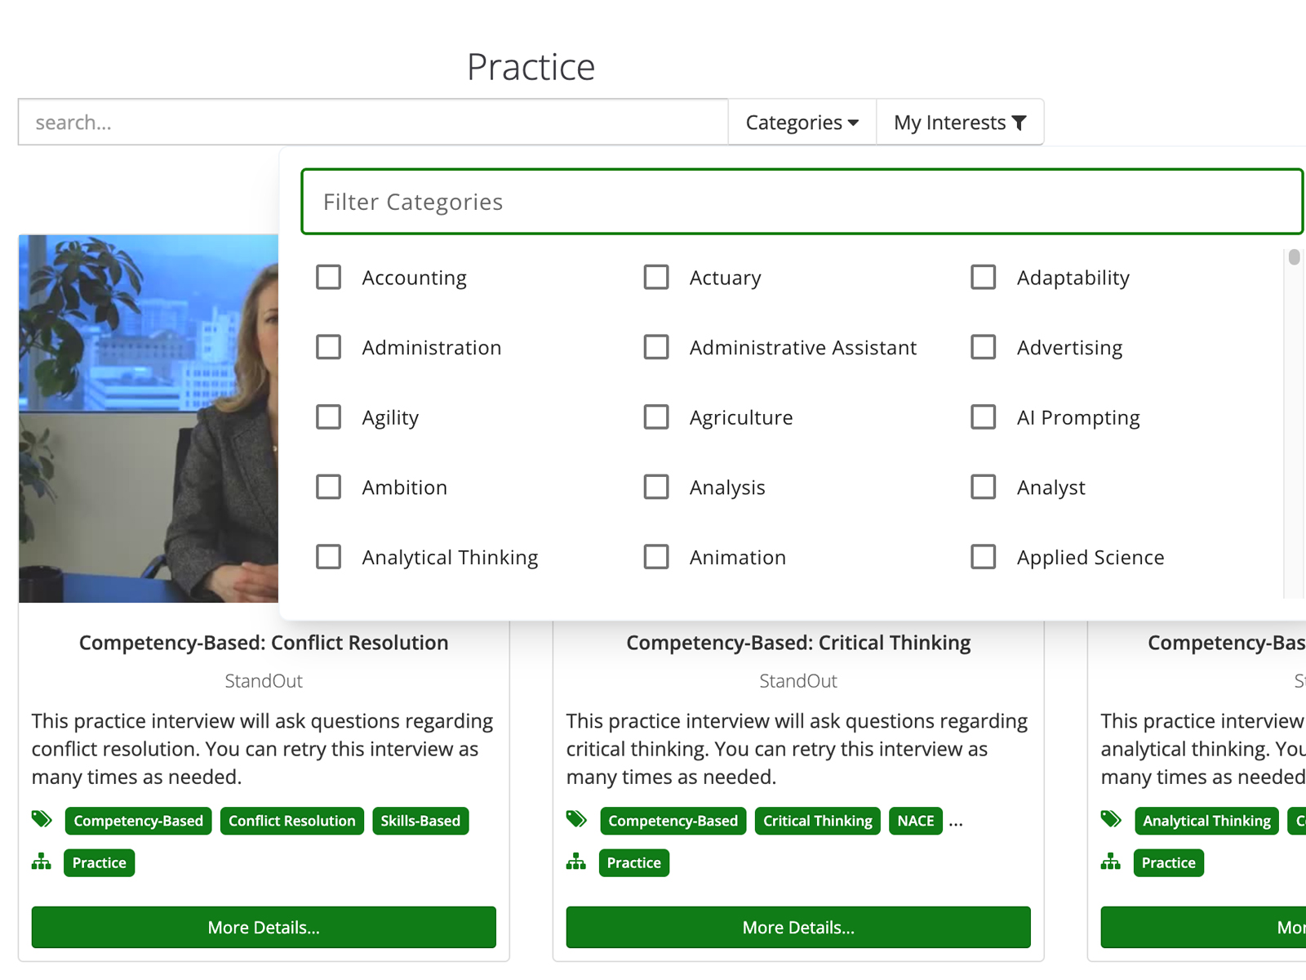The width and height of the screenshot is (1306, 980).
Task: Open the My Interests filter
Action: (x=960, y=122)
